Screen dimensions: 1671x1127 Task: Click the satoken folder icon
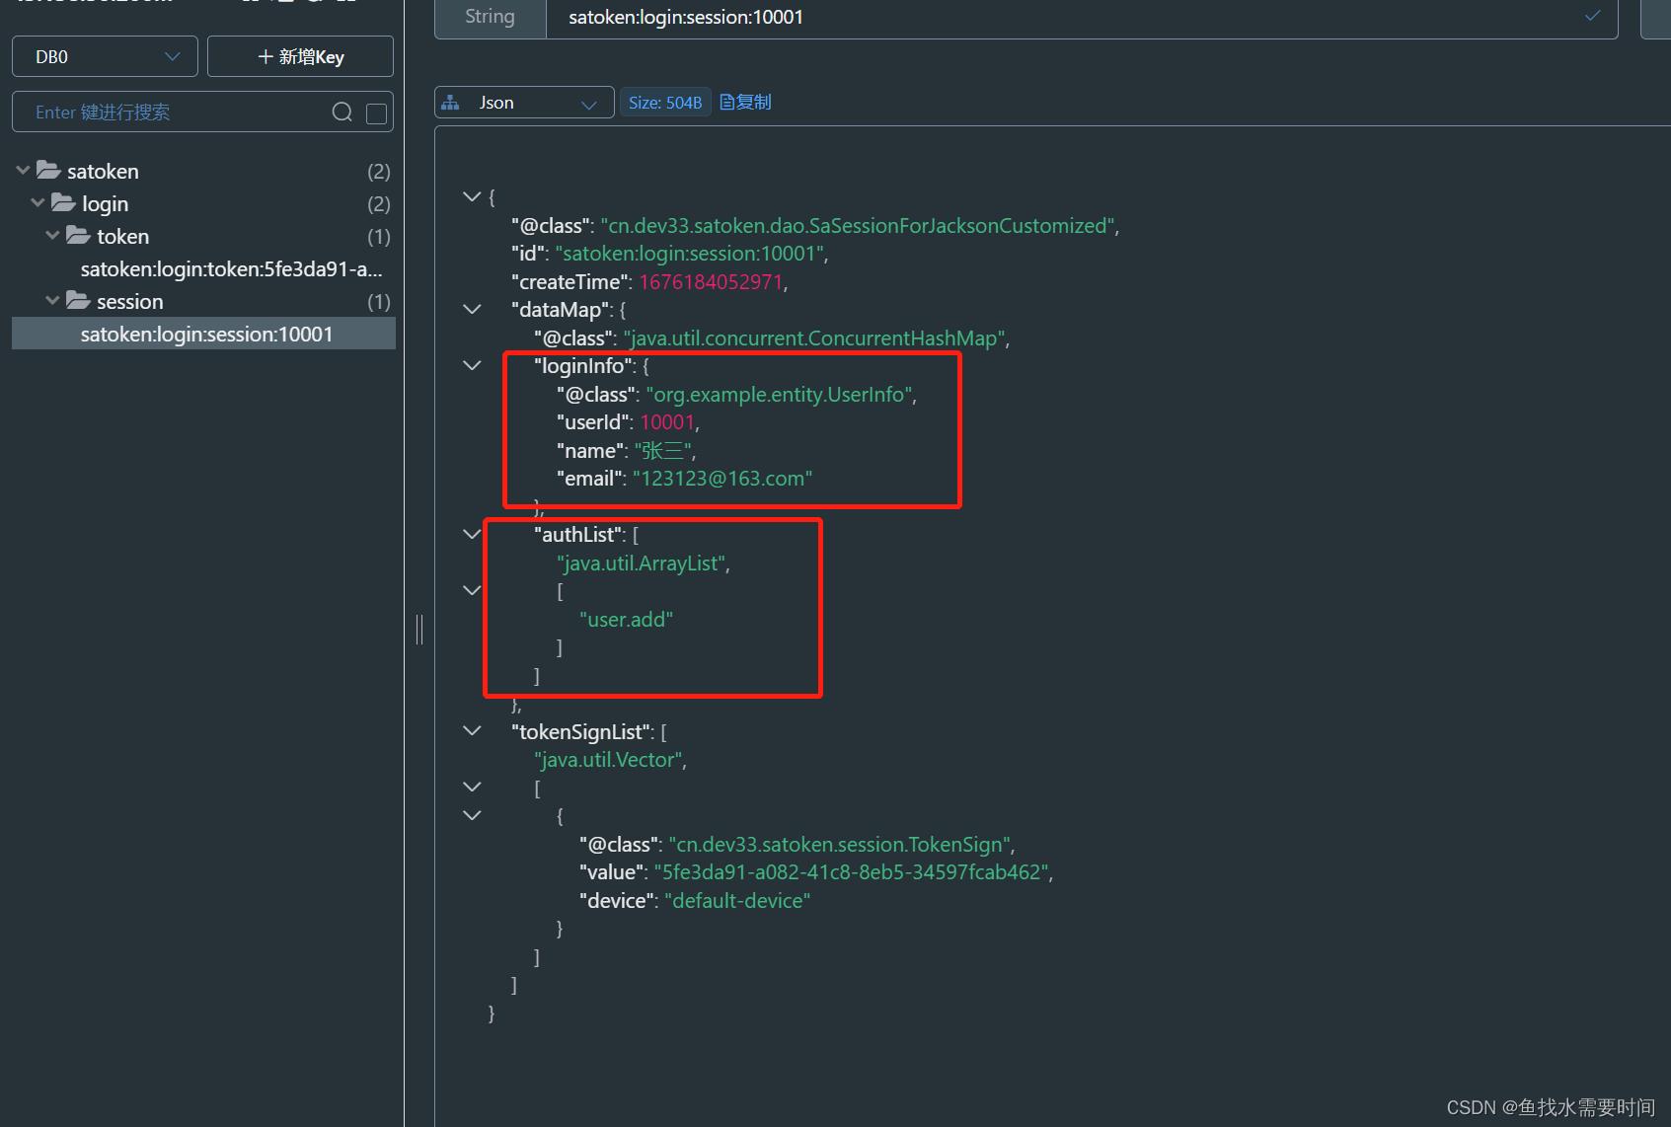[48, 170]
